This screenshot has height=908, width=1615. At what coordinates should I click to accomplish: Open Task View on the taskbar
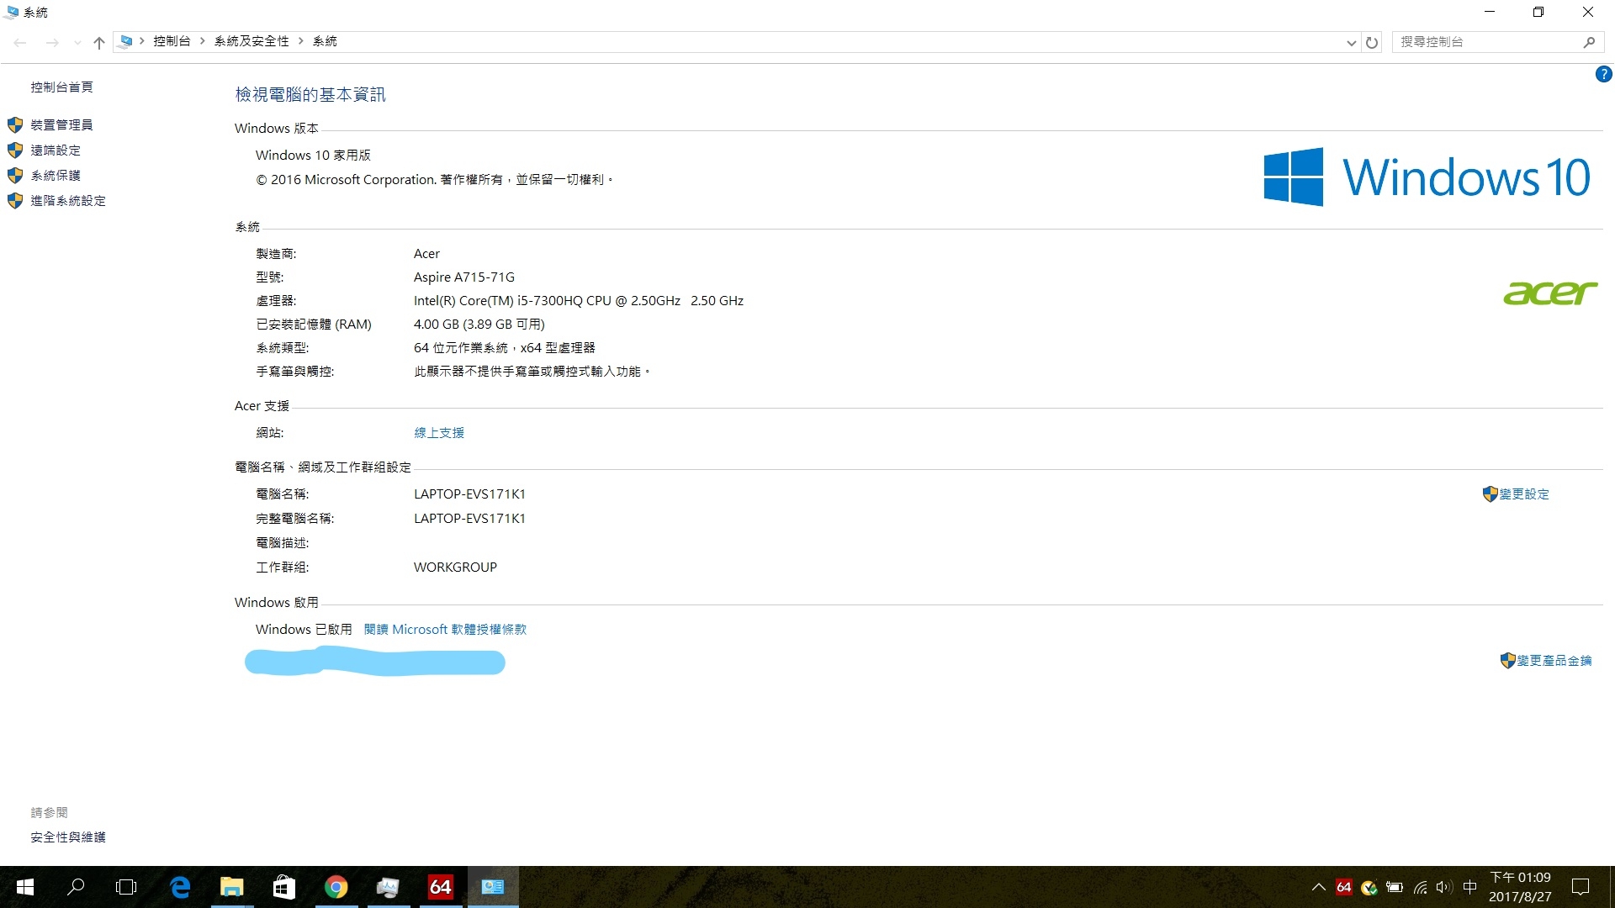(x=126, y=887)
